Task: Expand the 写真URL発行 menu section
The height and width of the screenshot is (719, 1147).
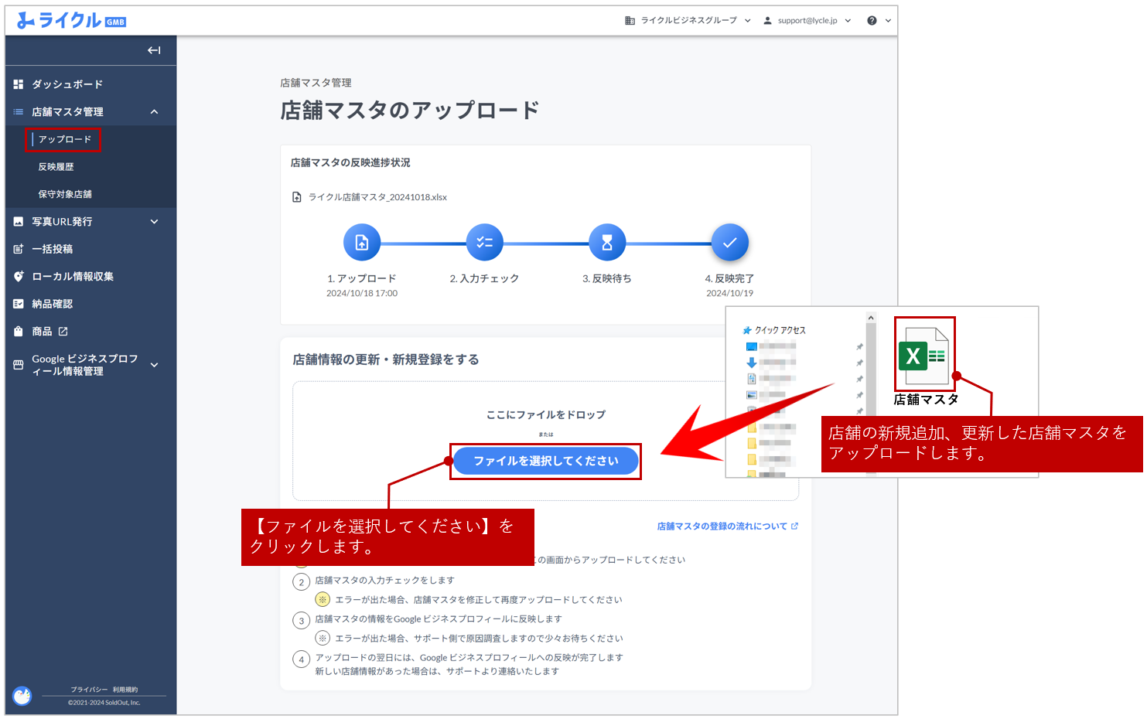Action: point(154,222)
